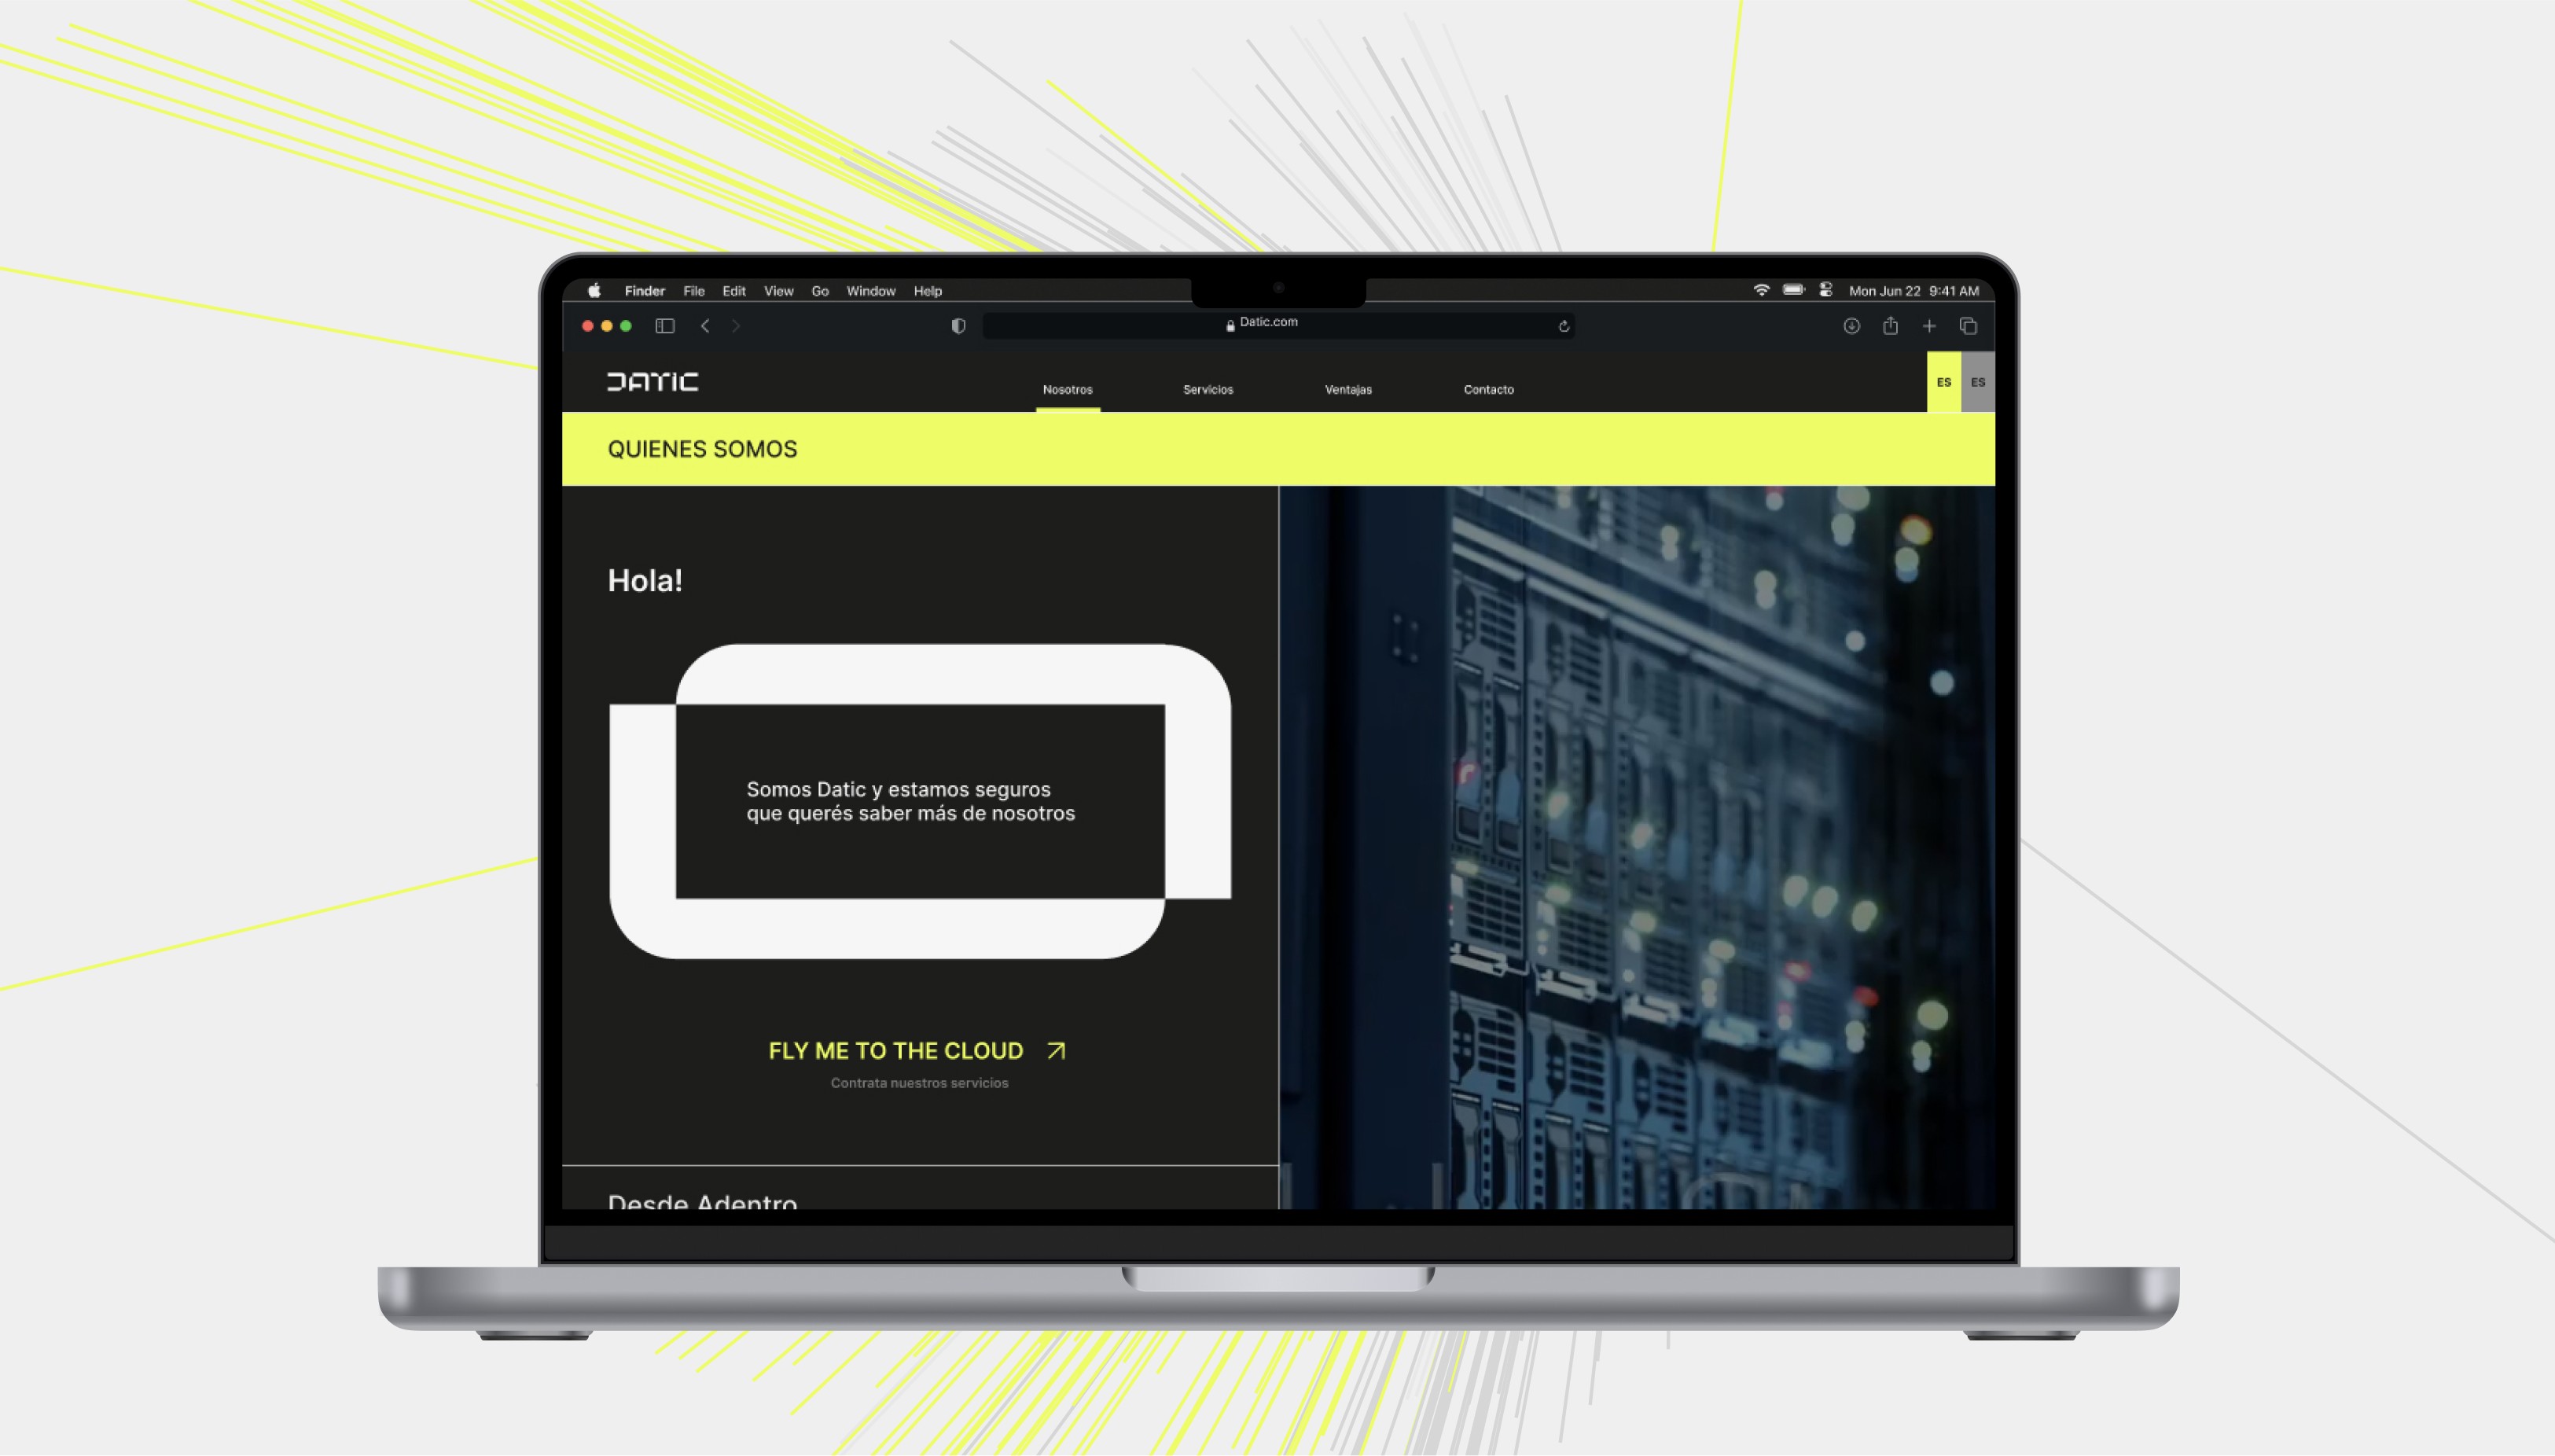Show the tab overview icon
2555x1456 pixels.
(1968, 326)
